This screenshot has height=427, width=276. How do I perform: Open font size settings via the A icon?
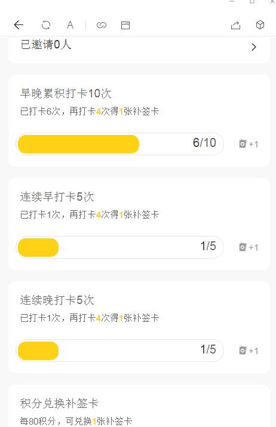click(x=70, y=25)
